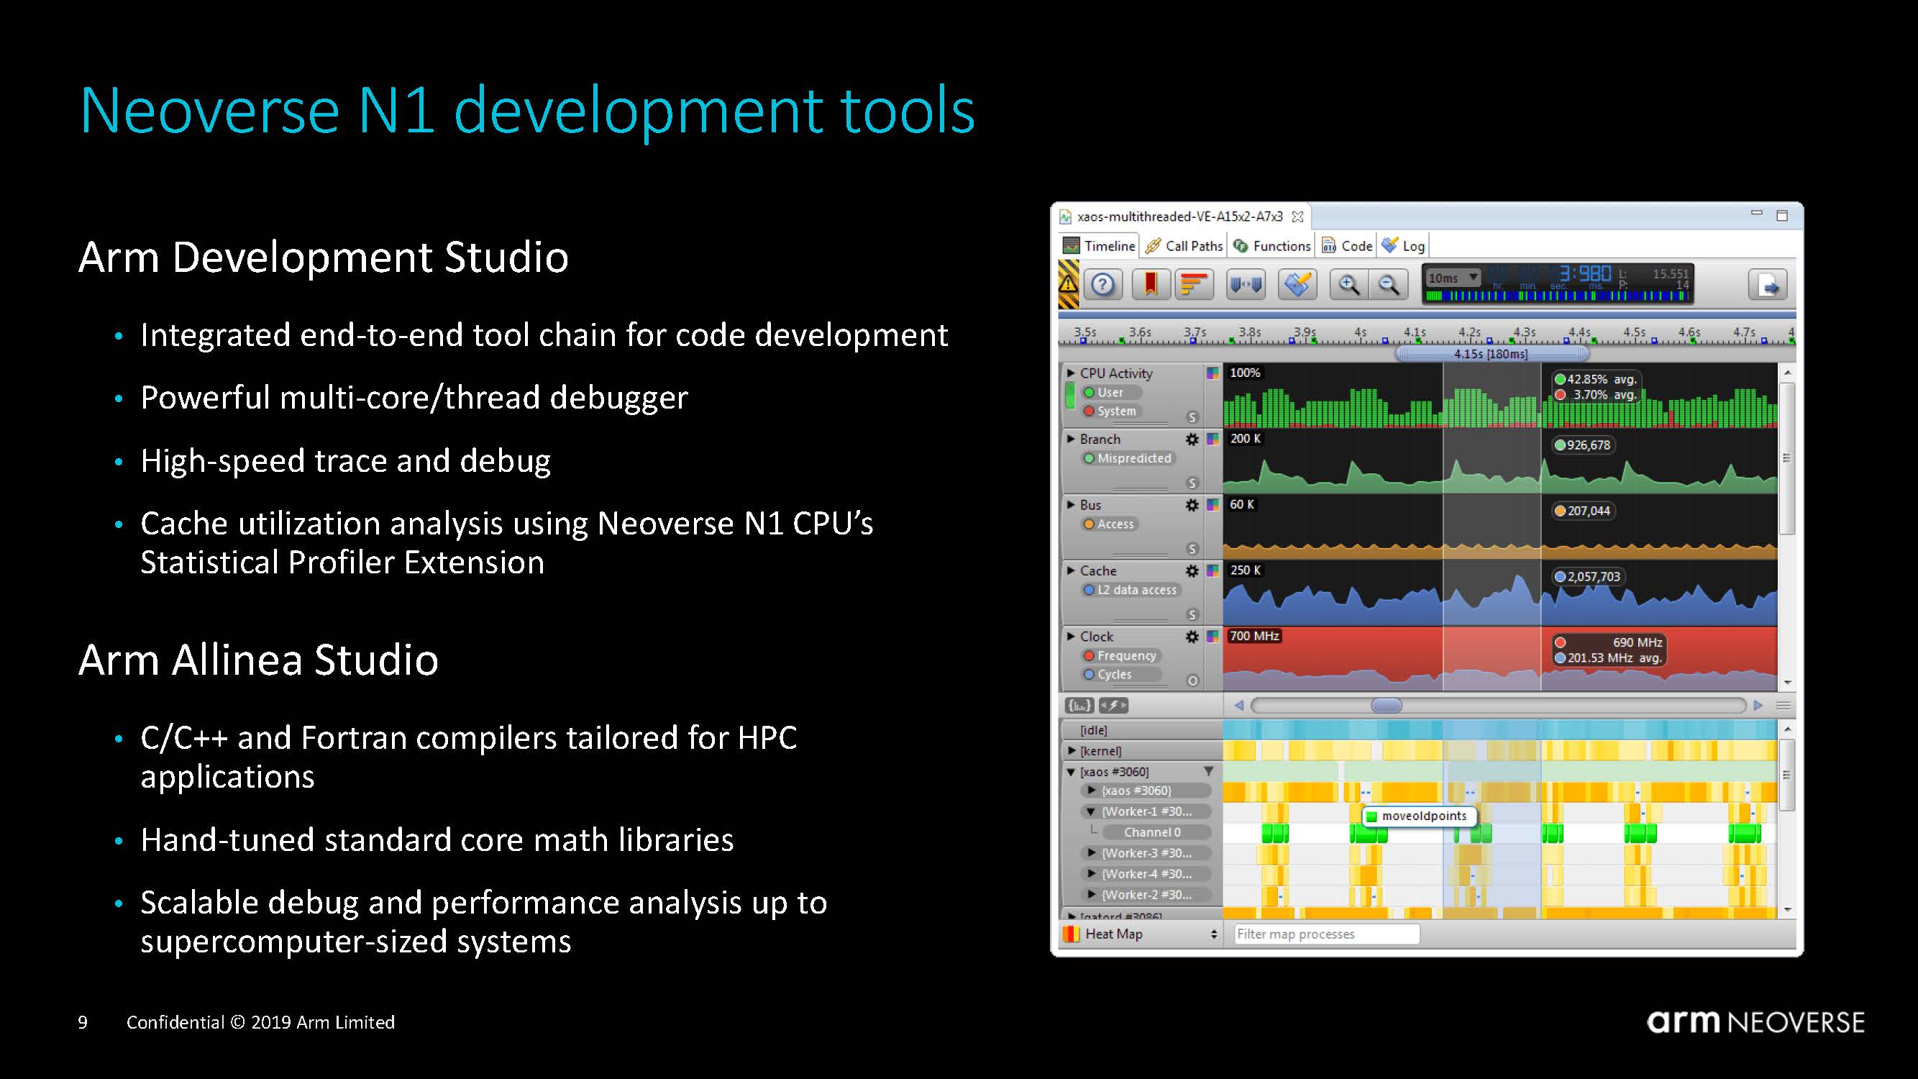
Task: Collapse the Worker-1 thread row
Action: click(x=1091, y=811)
